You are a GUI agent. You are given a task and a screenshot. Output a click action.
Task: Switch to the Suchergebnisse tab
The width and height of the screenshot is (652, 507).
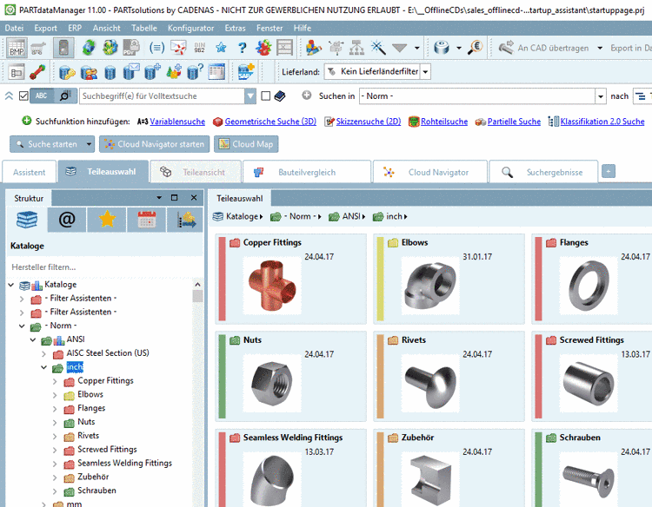544,172
